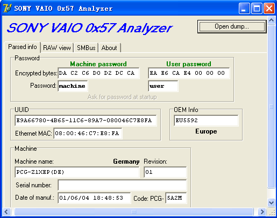Maximize the SONY VAIO Analyzer window
The image size is (277, 218).
pyautogui.click(x=257, y=8)
